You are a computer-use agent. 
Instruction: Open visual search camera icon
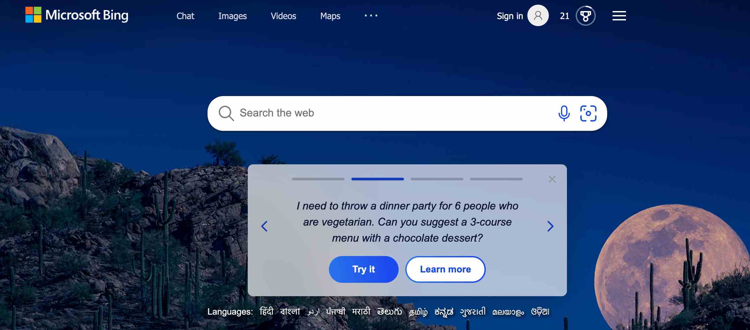(588, 113)
